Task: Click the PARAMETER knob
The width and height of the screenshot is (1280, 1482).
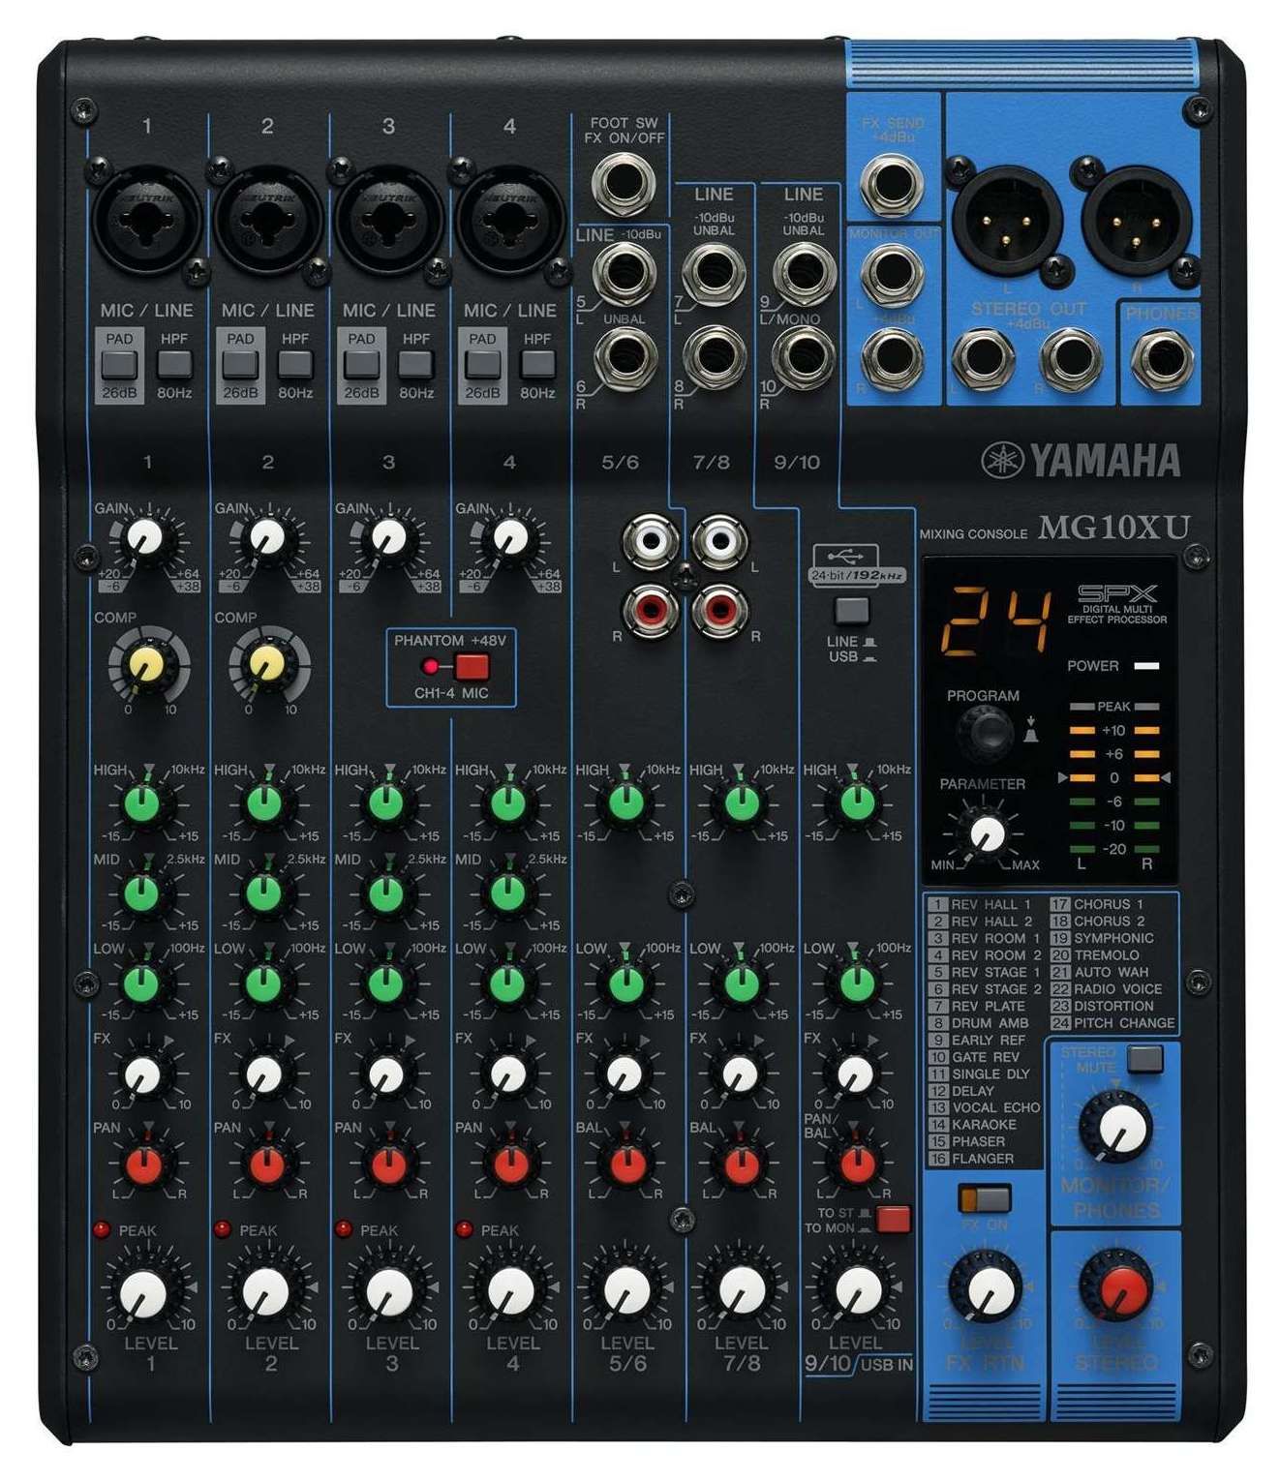Action: point(986,833)
